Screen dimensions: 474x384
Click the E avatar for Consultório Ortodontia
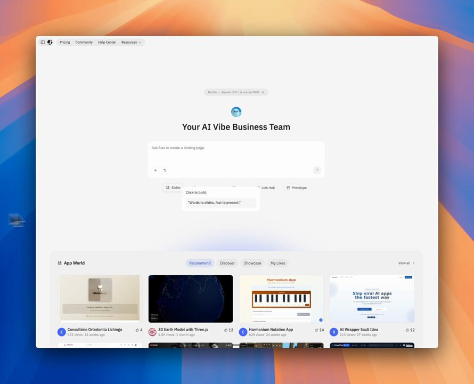coord(62,332)
